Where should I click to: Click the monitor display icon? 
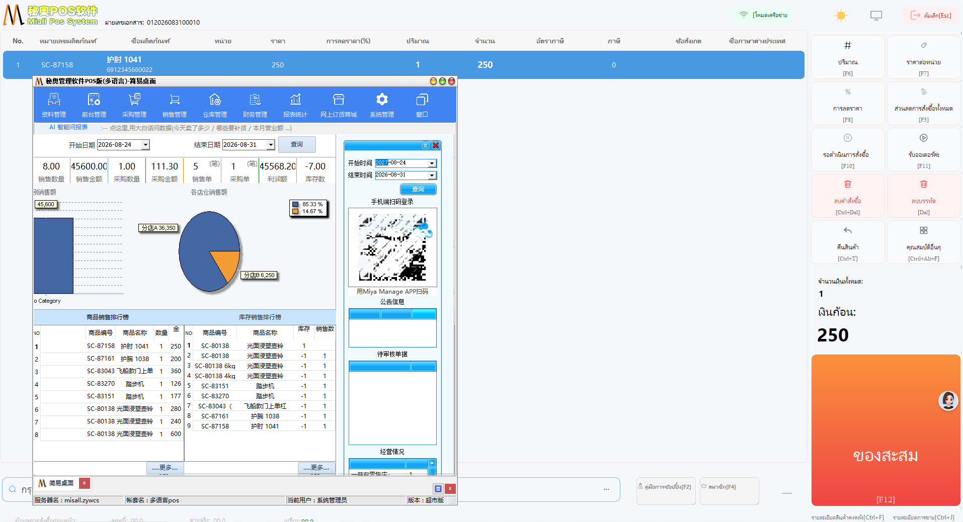click(876, 16)
